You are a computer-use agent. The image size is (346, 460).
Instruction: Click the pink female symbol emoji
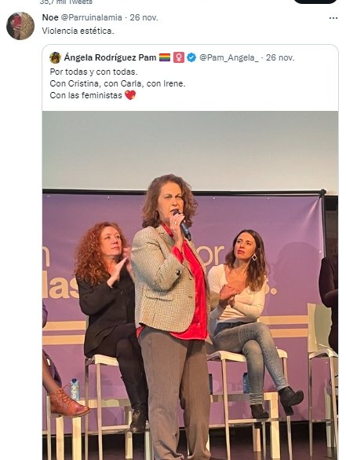click(179, 57)
